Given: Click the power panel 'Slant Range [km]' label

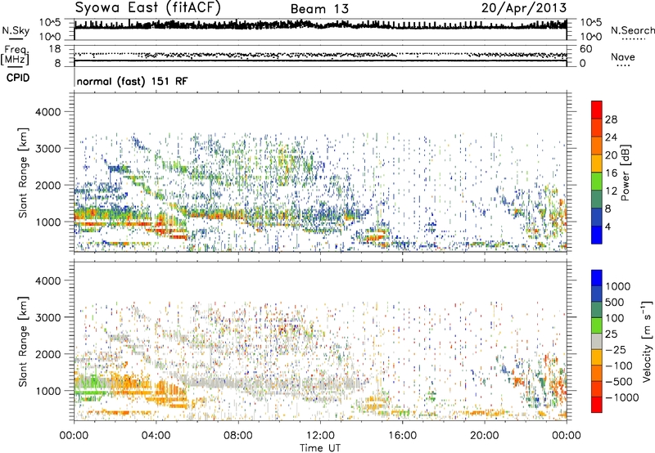Looking at the screenshot, I should 23,173.
